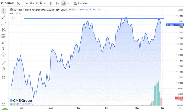Open the Indicators menu
Screen dimensions: 184x110
(81, 3)
